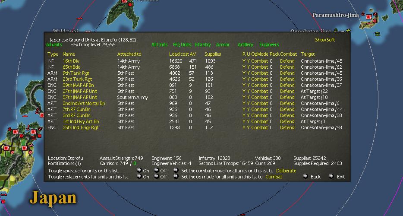Toggle replacements (R) flag for 23rd Tank Rgt
The width and height of the screenshot is (403, 216).
coord(244,79)
